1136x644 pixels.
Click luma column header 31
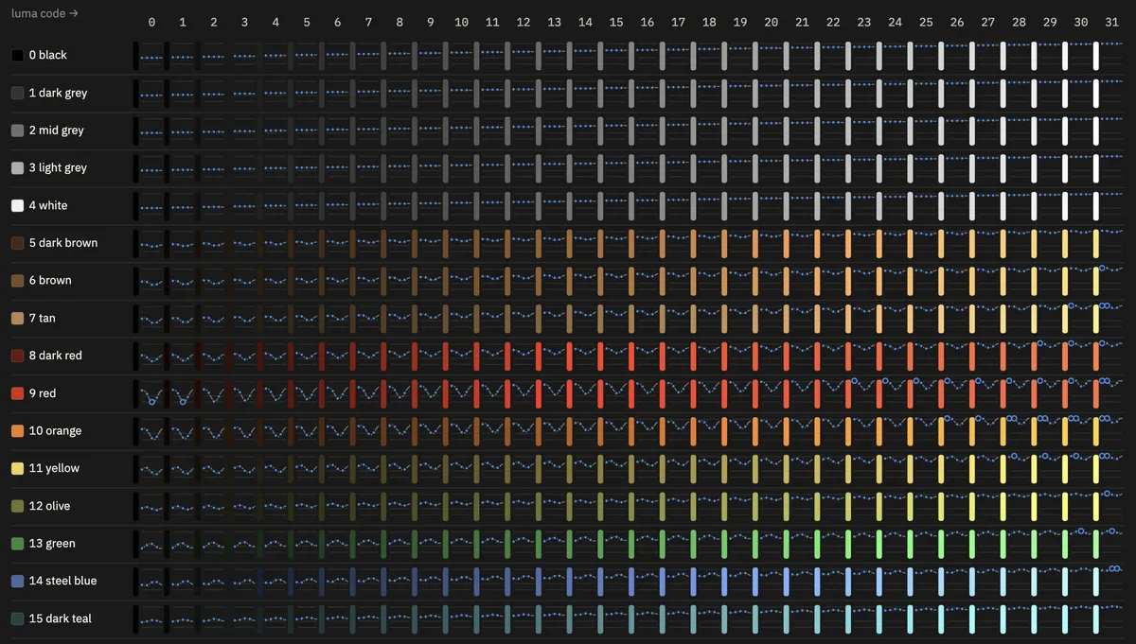[x=1112, y=22]
